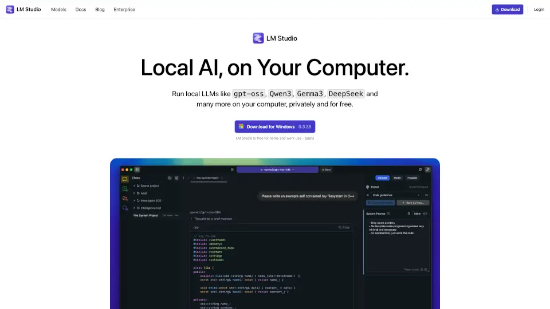
Task: Open the yellow Chats sidebar icon
Action: click(x=125, y=179)
